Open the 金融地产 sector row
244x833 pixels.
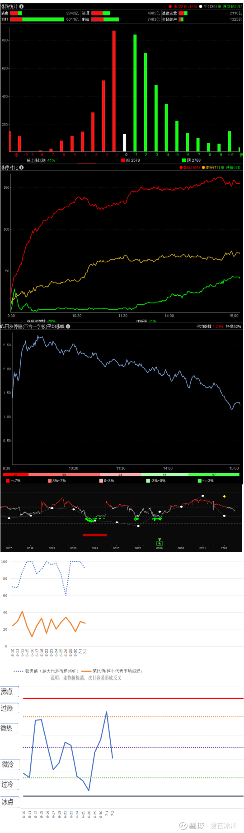click(202, 19)
